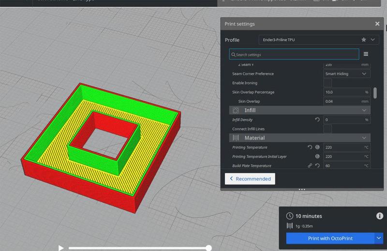Reset Infill Density to default
Viewport: 387px width, 251px height.
(x=317, y=120)
